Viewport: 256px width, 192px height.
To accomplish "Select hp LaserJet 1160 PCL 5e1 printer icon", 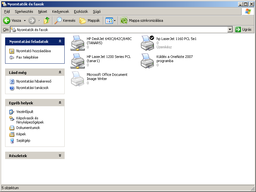I will pyautogui.click(x=148, y=43).
